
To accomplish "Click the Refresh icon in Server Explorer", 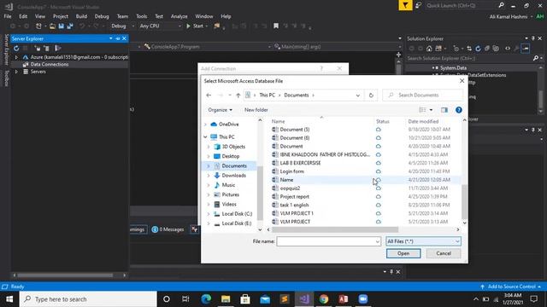I will (16, 48).
